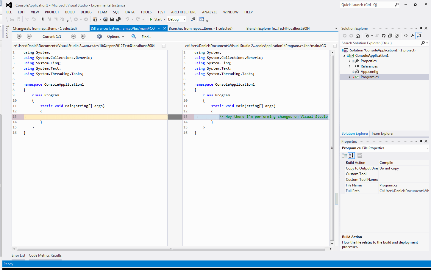
Task: Toggle Preview Selected Items in Solution Explorer
Action: point(419,36)
